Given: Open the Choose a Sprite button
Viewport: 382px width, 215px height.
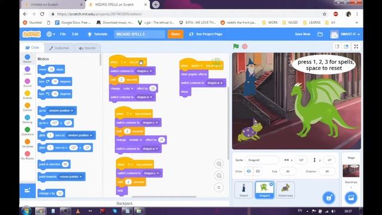Looking at the screenshot, I should (329, 198).
